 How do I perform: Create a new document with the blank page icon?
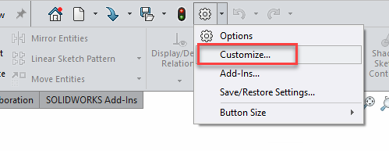(x=79, y=14)
